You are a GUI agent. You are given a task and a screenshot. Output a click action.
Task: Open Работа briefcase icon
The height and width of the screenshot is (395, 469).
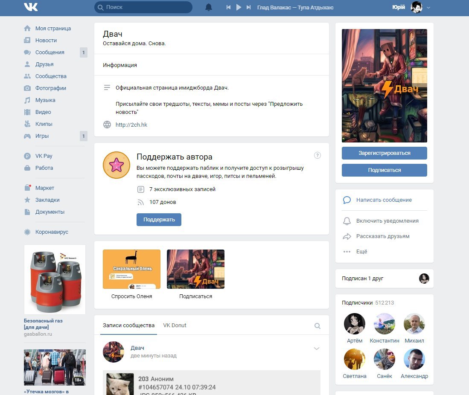click(x=27, y=168)
